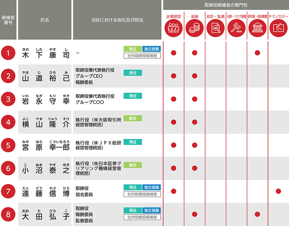Select the 氏名 column header

pos(45,20)
